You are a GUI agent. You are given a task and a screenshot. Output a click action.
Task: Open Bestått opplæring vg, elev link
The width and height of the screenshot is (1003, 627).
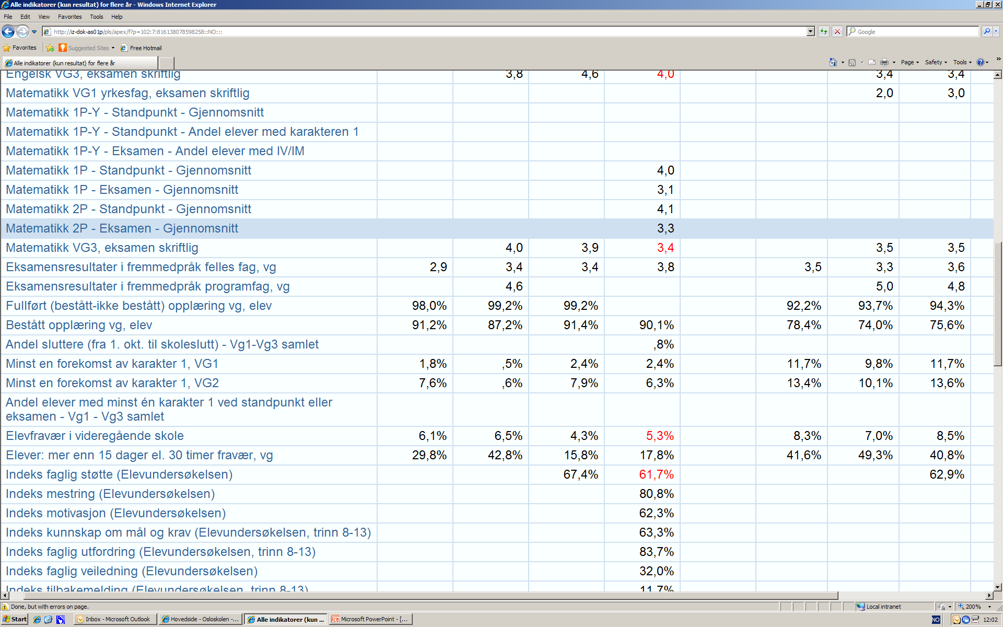(x=79, y=325)
